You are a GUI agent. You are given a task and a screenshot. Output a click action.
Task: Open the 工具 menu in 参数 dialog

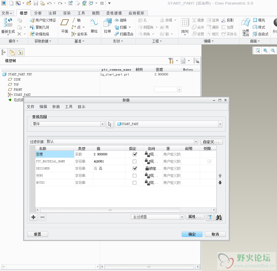69,107
